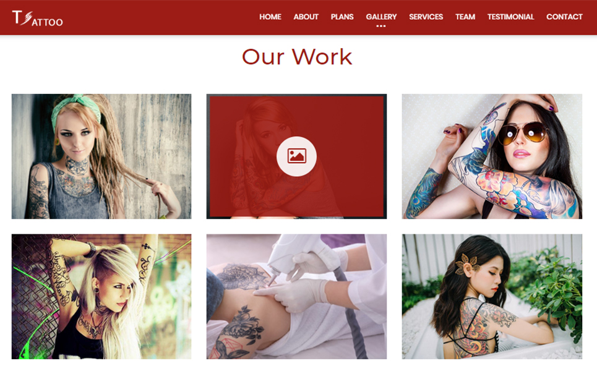597x371 pixels.
Task: Click the Our Work heading
Action: pyautogui.click(x=297, y=57)
